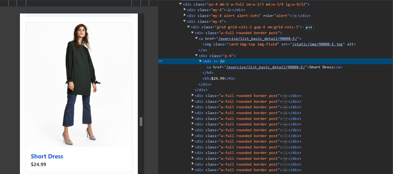Click the dress product photo in preview

point(79,84)
